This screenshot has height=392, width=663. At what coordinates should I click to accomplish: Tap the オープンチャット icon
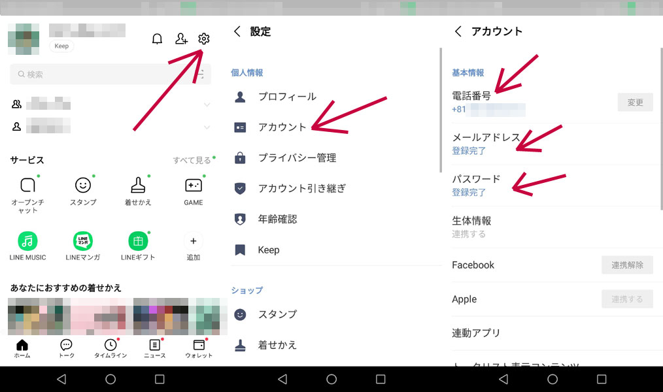point(28,186)
